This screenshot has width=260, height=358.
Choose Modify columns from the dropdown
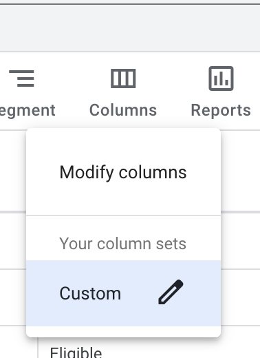(123, 172)
